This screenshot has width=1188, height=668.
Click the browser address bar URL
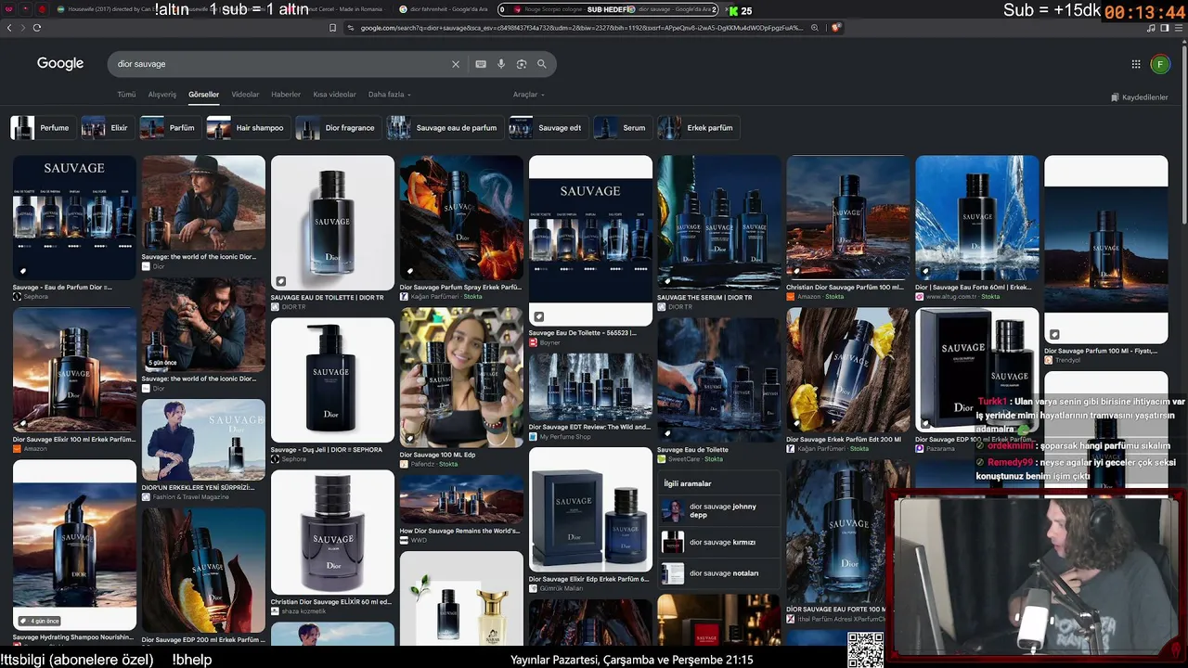pyautogui.click(x=582, y=28)
